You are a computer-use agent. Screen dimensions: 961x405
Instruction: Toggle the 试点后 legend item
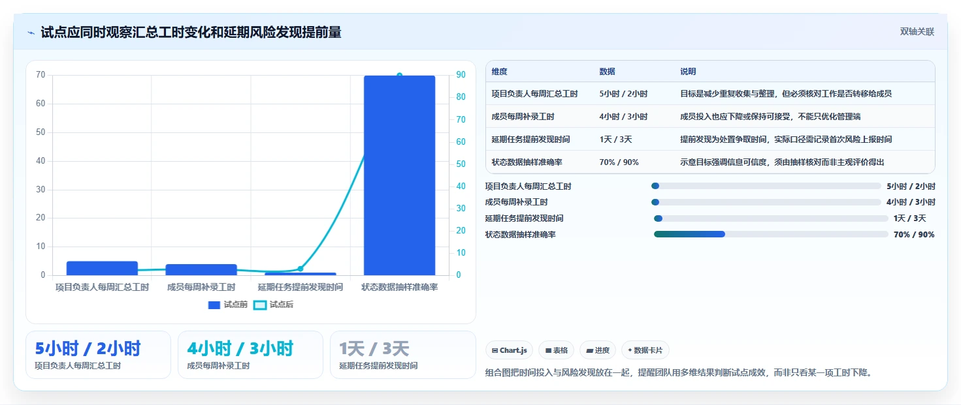[274, 305]
